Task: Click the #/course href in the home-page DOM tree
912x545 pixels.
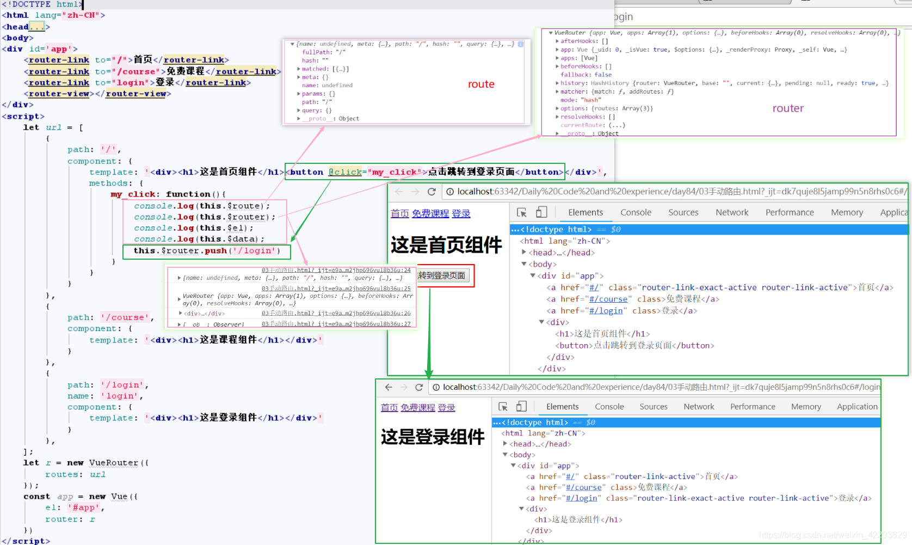Action: click(608, 299)
